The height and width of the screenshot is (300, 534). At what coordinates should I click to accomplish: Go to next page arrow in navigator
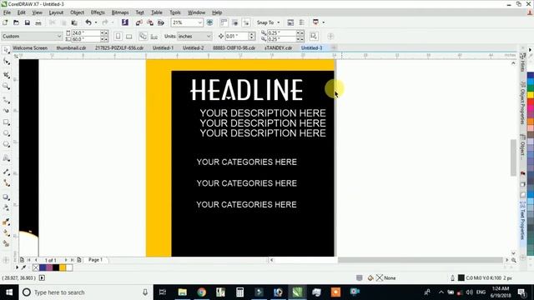[x=66, y=260]
